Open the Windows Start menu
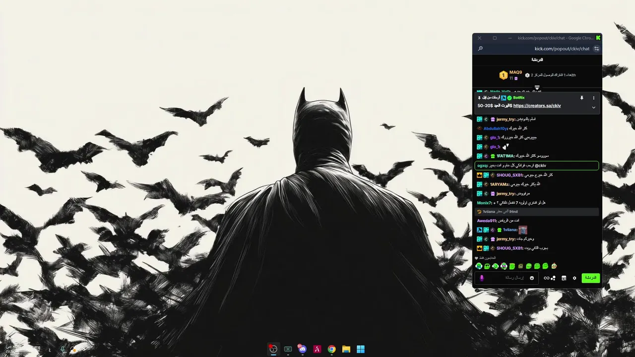Viewport: 635px width, 357px height. pos(361,349)
